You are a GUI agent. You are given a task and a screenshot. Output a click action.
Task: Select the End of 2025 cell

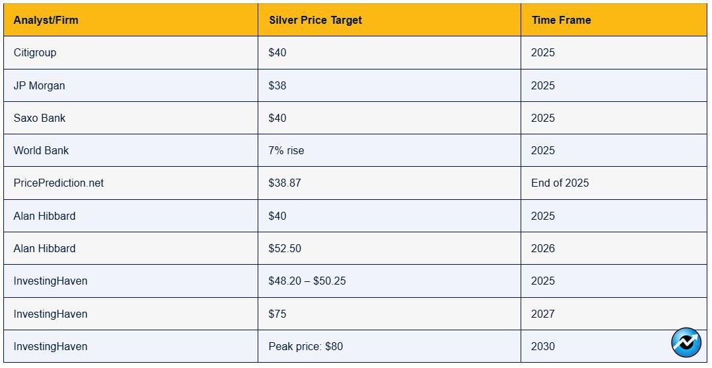614,183
